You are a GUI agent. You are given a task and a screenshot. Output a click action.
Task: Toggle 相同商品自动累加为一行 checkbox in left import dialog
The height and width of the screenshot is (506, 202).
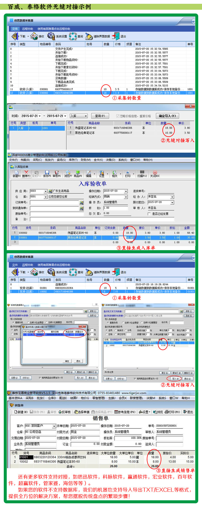(x=40, y=378)
